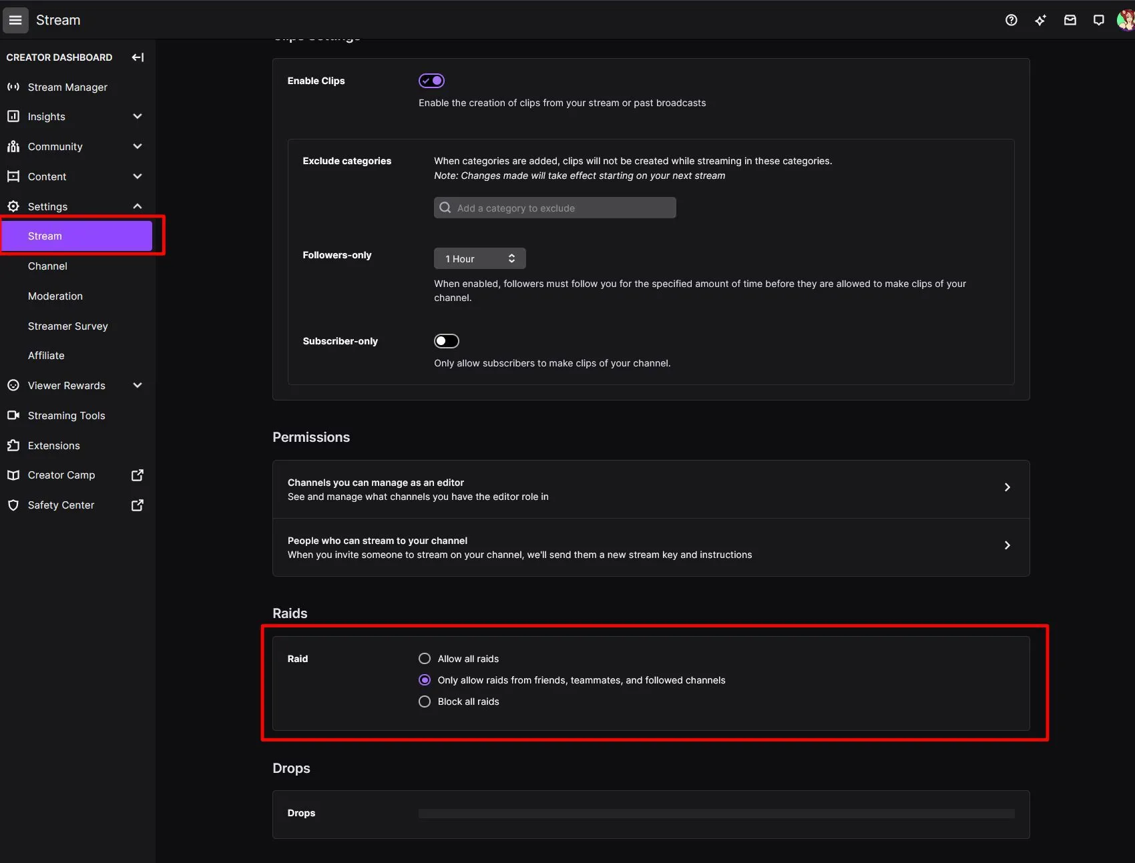Click Channels you can manage as an editor
This screenshot has width=1135, height=863.
pos(651,489)
